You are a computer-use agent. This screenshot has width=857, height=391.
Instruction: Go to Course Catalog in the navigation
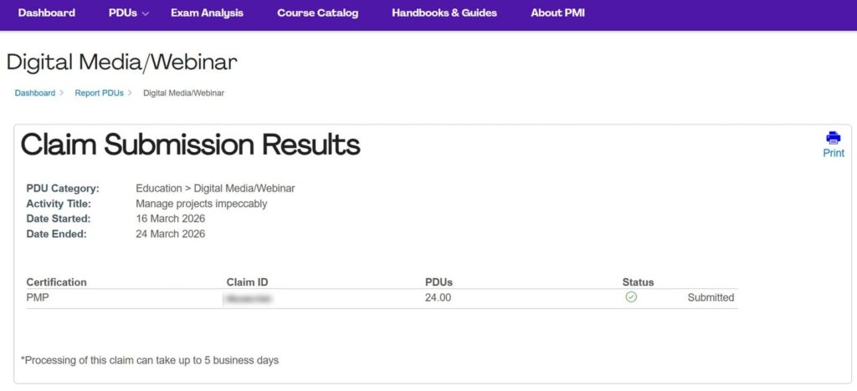(x=317, y=13)
